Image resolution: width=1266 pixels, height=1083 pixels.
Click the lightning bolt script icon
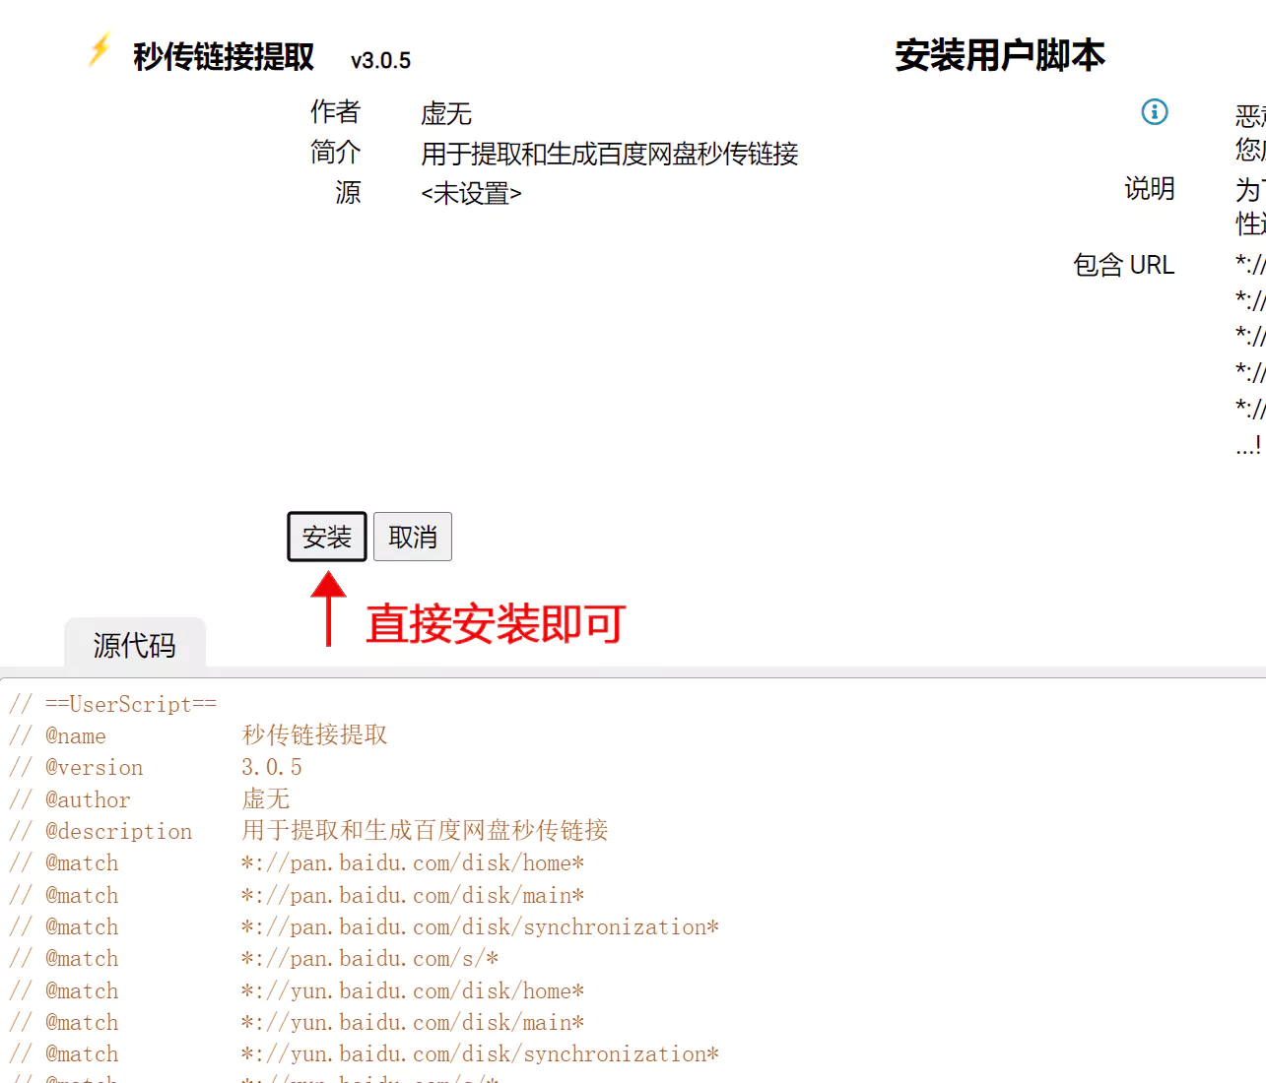pyautogui.click(x=100, y=50)
